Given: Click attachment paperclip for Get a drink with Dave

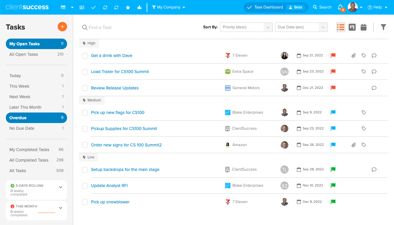Looking at the screenshot, I should pos(354,56).
